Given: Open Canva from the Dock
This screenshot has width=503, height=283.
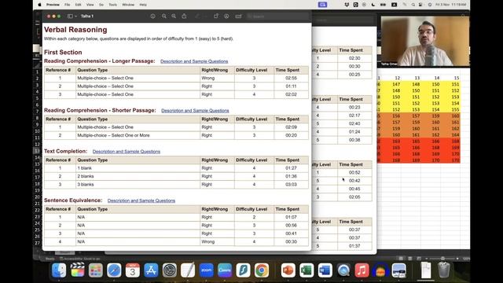Looking at the screenshot, I should 225,270.
